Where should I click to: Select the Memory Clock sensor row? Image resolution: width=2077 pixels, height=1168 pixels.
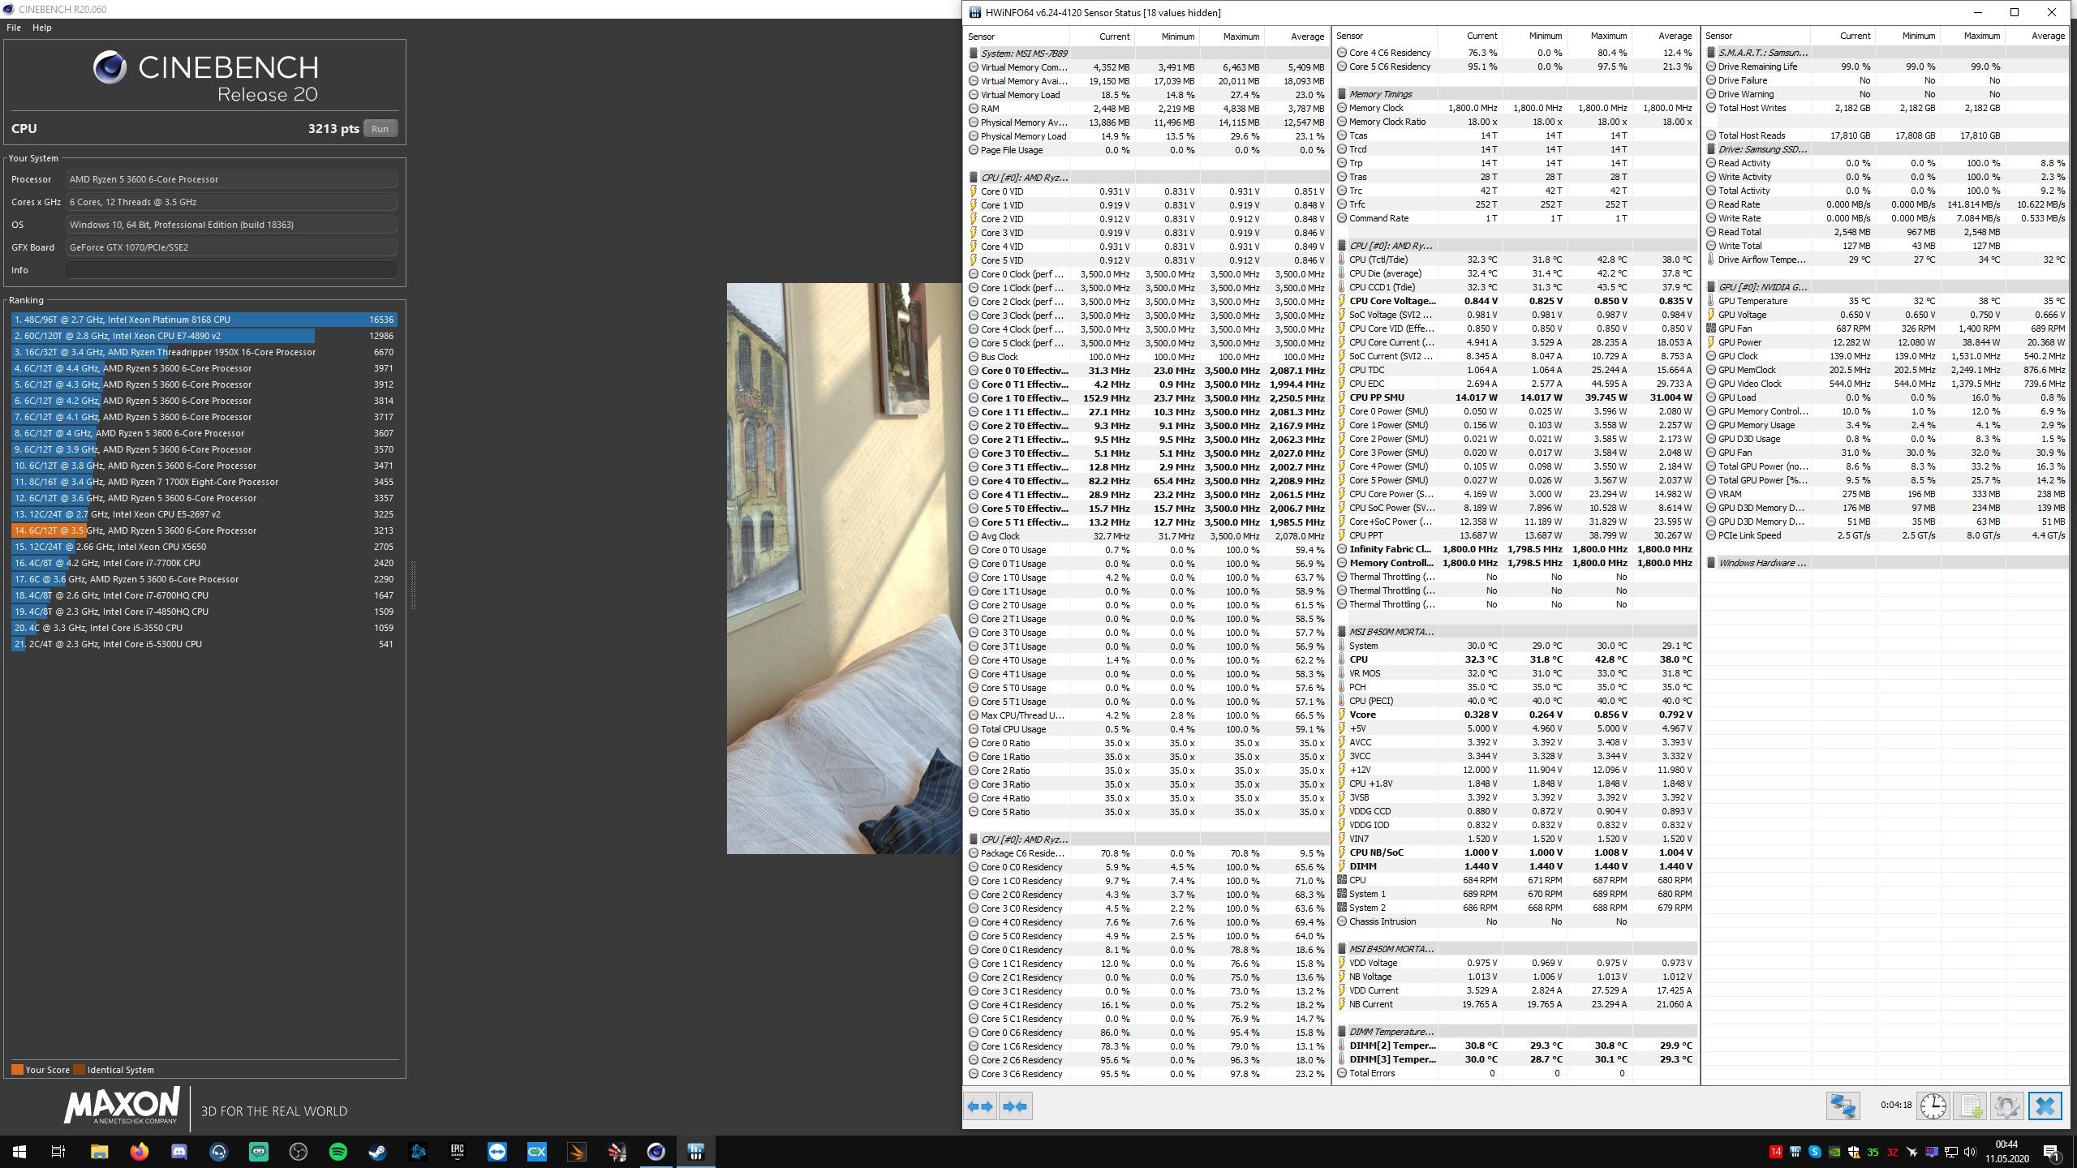1516,108
